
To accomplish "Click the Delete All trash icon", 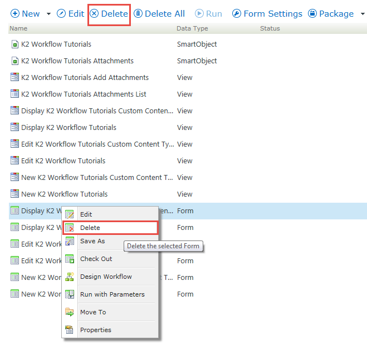I will (x=138, y=13).
